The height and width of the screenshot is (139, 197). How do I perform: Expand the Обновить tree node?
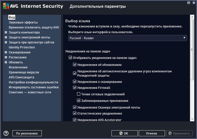(6, 62)
